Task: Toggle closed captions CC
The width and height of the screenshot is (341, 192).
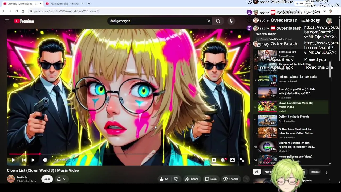Action: point(214,160)
